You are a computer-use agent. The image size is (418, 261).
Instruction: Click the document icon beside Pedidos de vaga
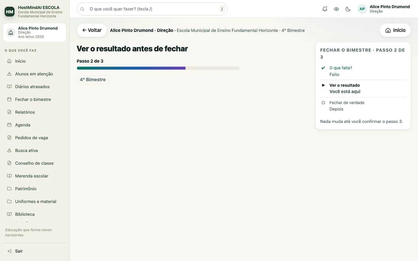9,138
